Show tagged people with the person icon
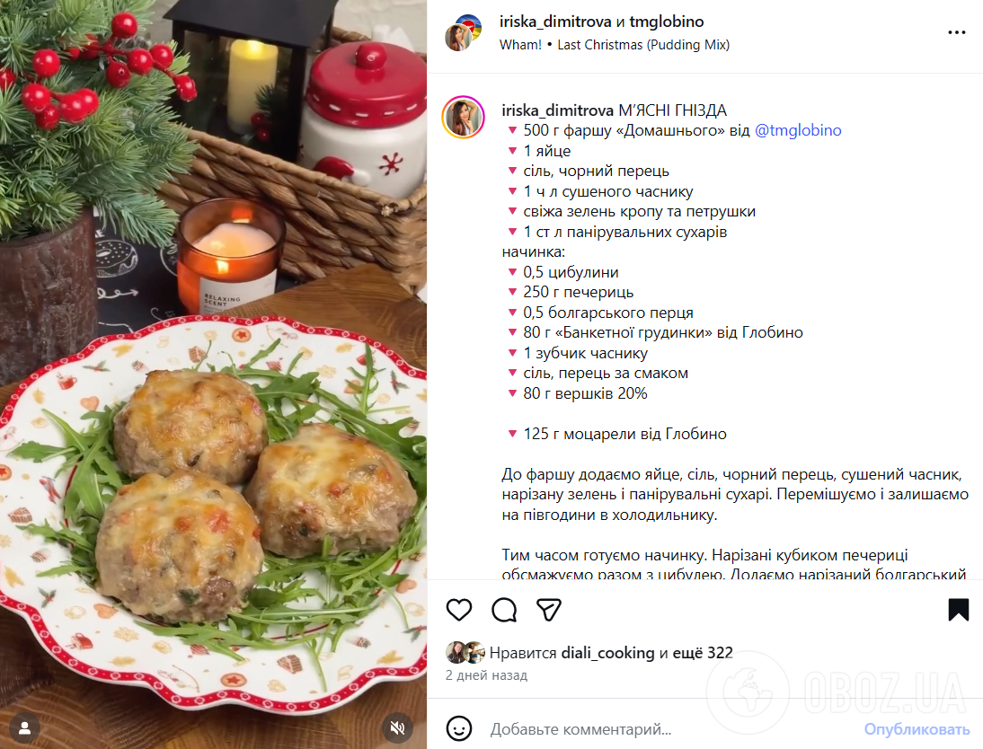The width and height of the screenshot is (983, 749). (25, 727)
